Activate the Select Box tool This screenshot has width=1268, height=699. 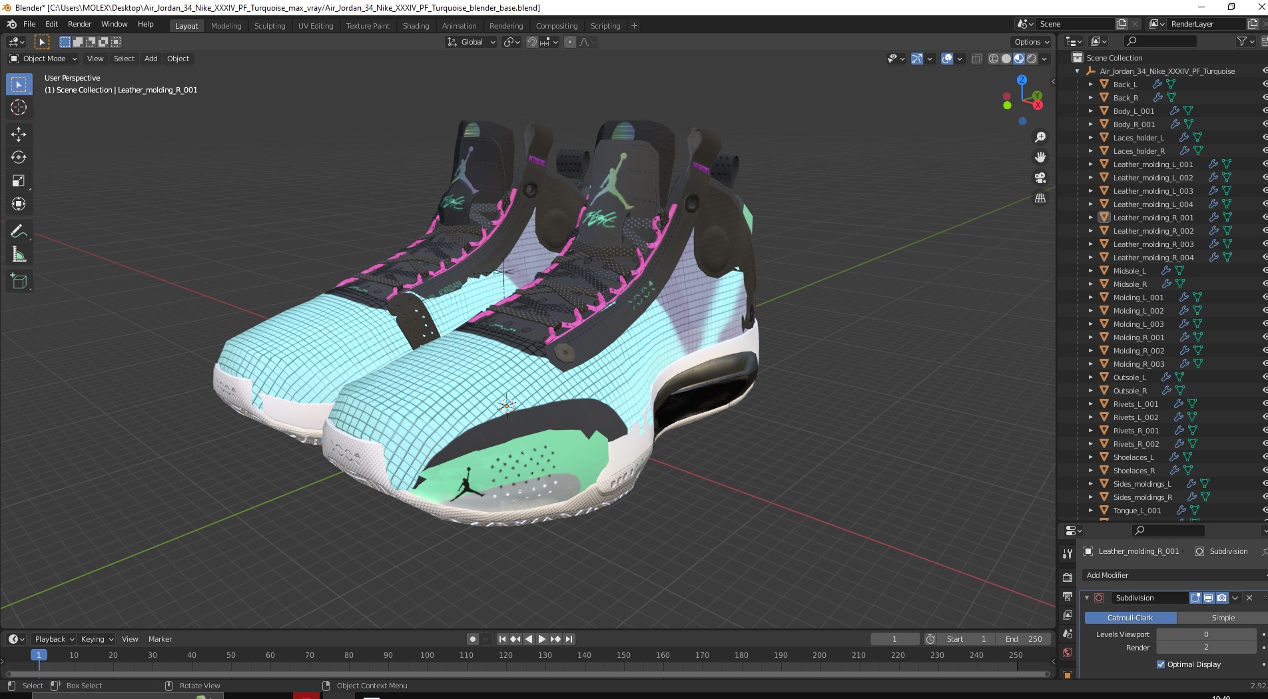[19, 85]
